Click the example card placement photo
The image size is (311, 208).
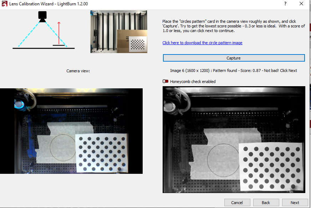(x=119, y=32)
